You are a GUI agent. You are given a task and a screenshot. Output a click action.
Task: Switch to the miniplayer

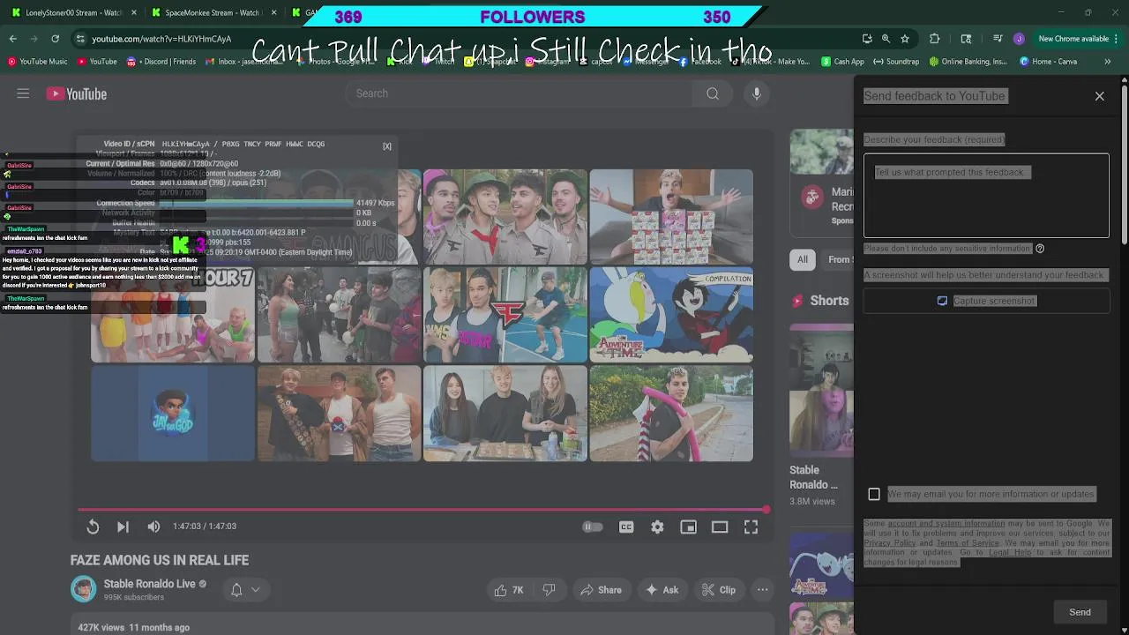[688, 527]
